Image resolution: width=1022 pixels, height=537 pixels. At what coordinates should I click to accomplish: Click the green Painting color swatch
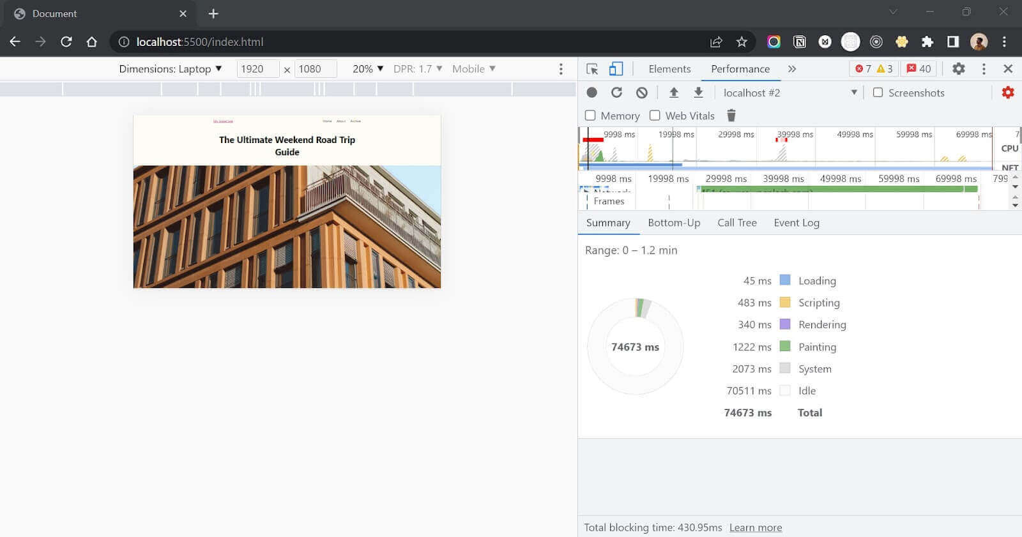point(785,347)
